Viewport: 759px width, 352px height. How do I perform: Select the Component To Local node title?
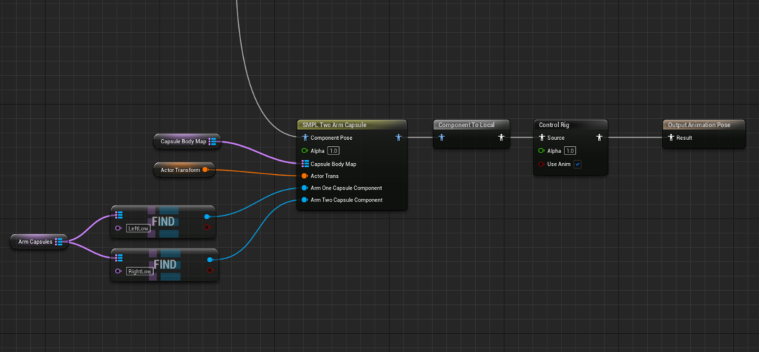(x=466, y=125)
